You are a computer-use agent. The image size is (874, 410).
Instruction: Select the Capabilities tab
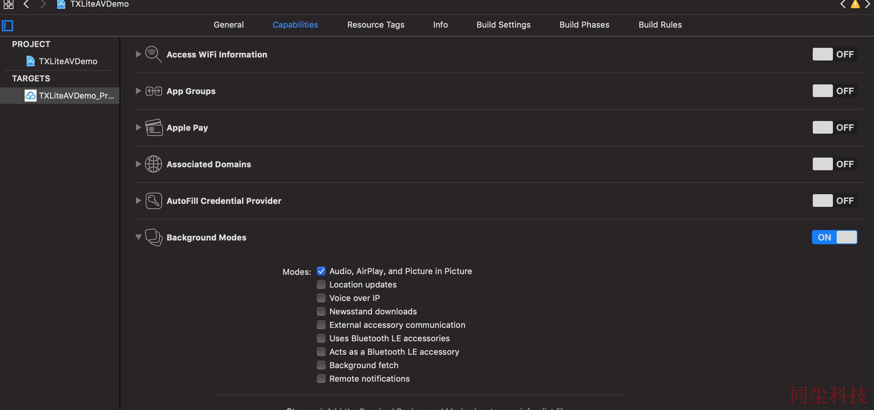tap(295, 25)
